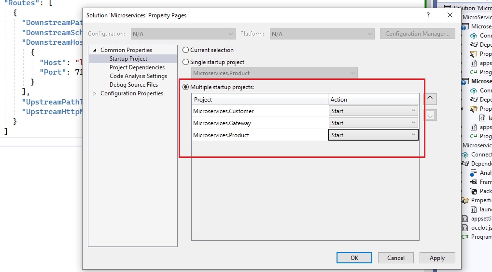Click the Properti folder wrench icon
The image size is (492, 272).
tap(464, 200)
